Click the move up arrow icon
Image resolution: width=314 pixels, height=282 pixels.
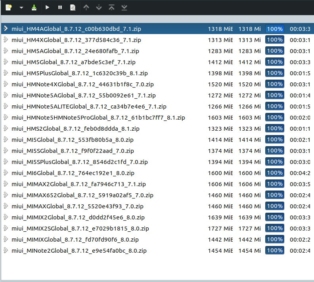pos(86,7)
